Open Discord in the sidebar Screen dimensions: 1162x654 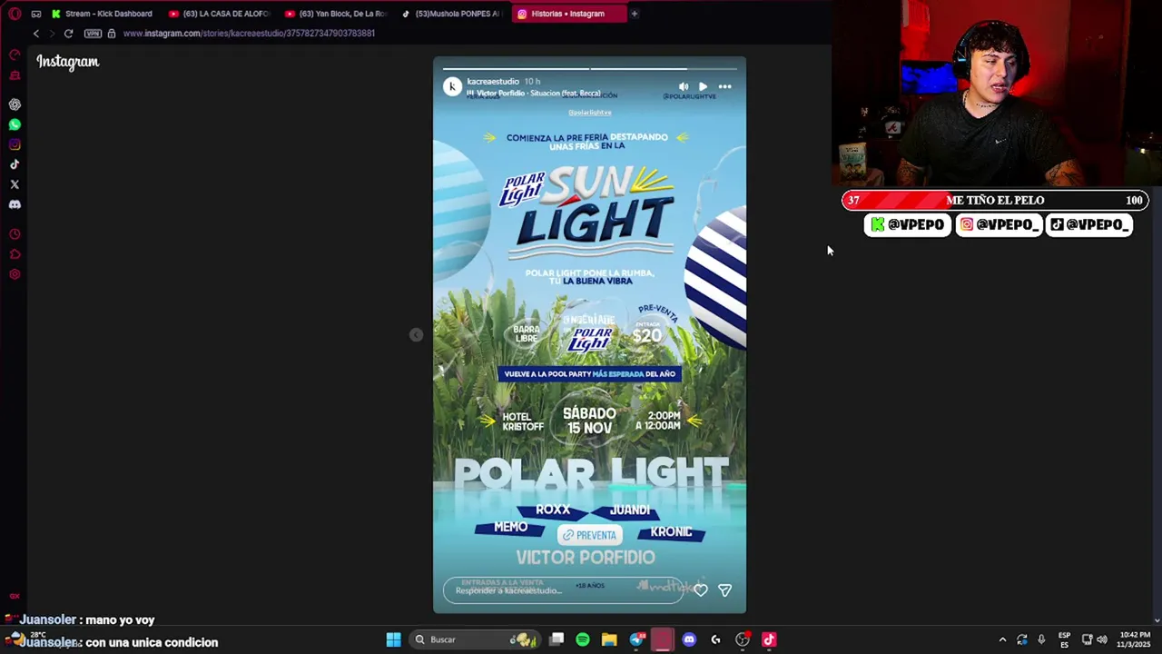(15, 204)
